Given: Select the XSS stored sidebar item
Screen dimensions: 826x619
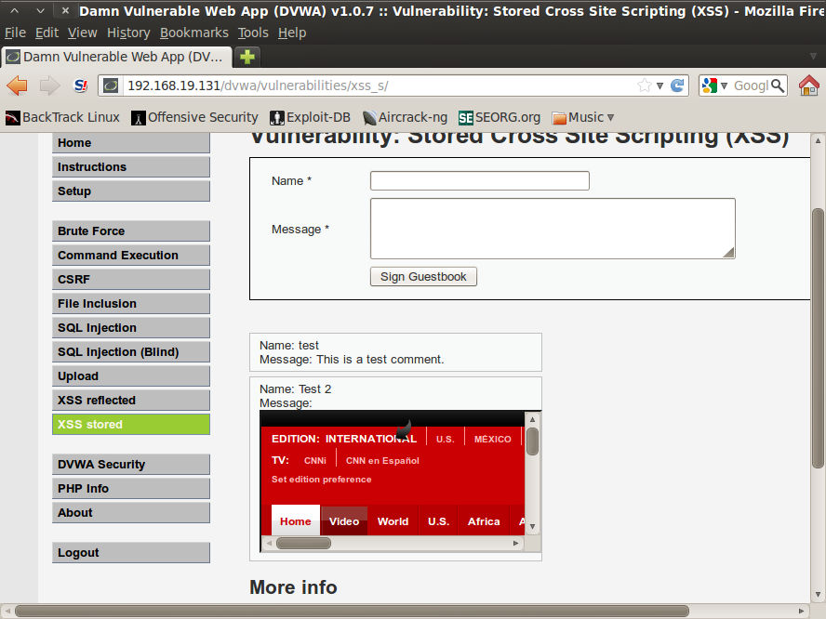Looking at the screenshot, I should (x=131, y=424).
